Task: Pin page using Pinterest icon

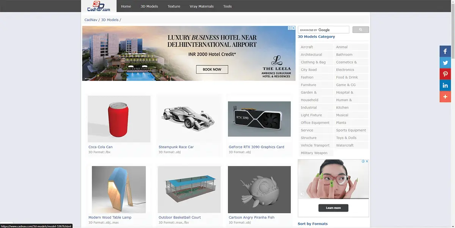Action: point(445,74)
